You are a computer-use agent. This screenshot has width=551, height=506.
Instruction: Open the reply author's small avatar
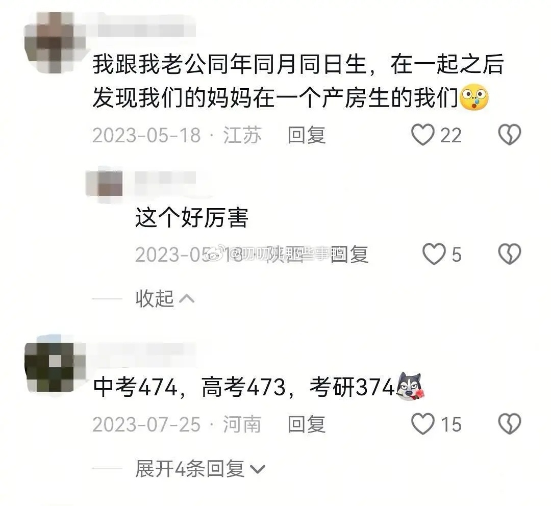(x=105, y=183)
